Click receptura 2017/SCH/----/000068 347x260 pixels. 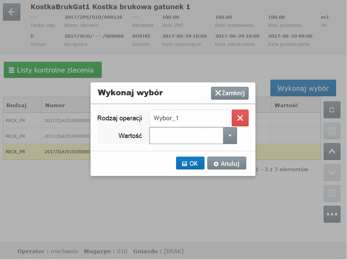coord(94,36)
